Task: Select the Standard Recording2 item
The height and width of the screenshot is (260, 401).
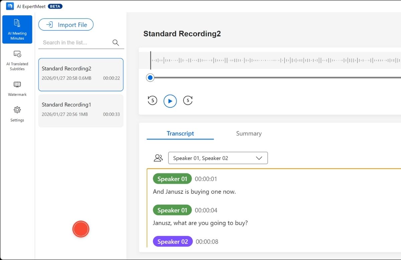Action: (81, 75)
